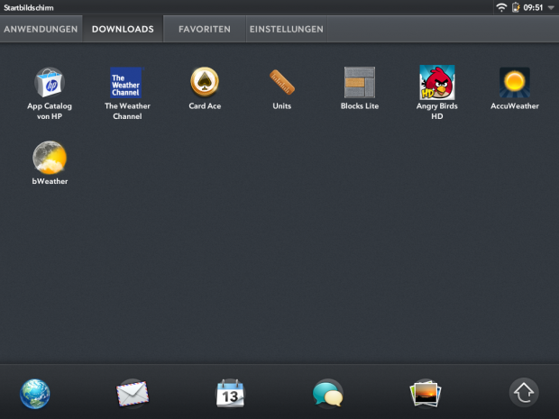559x419 pixels.
Task: Open the Calendar app in dock
Action: click(231, 394)
